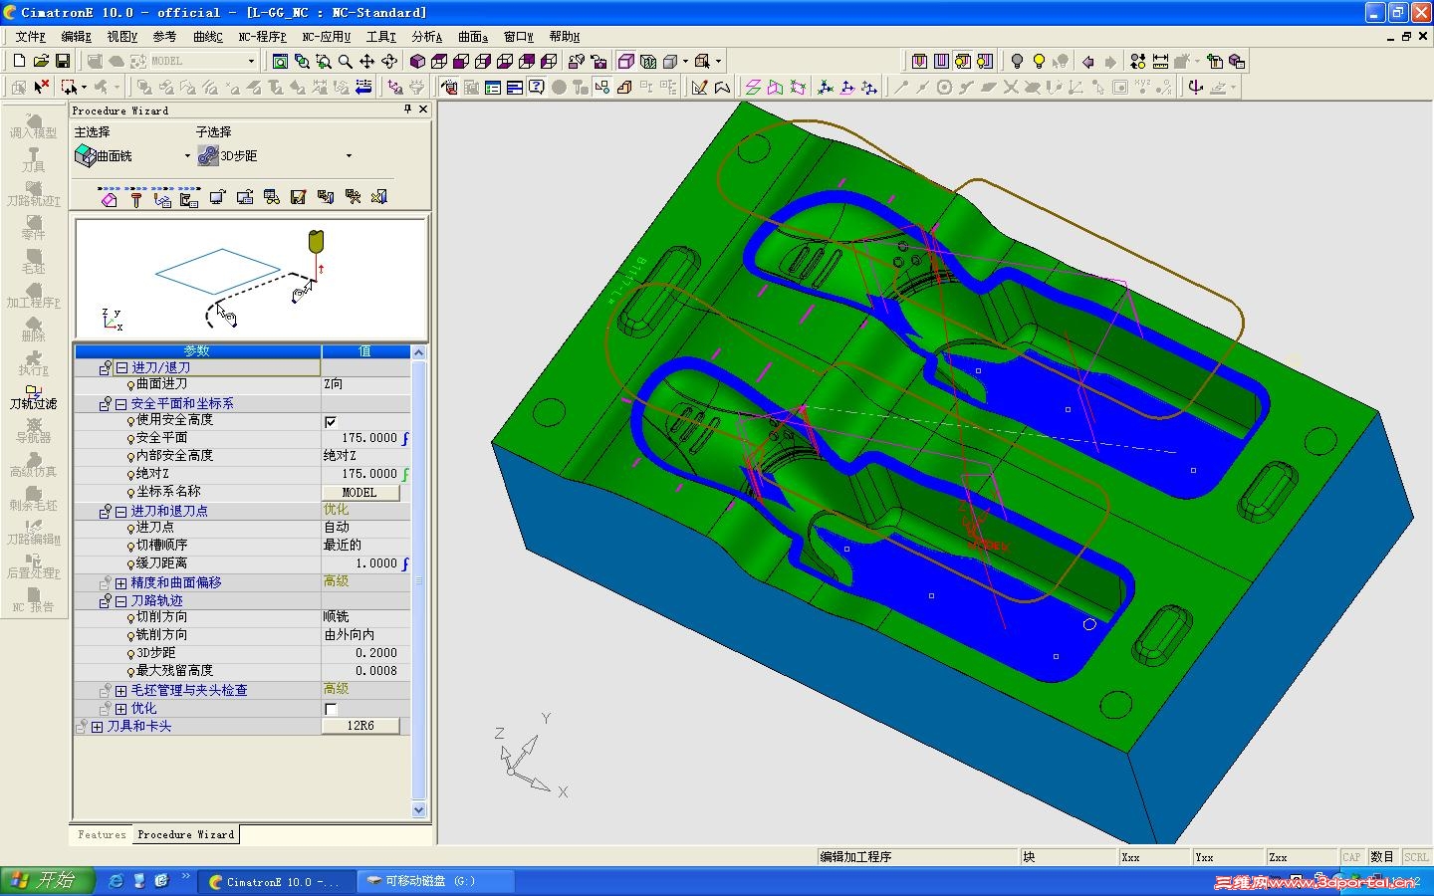Open the MODEL dropdown in toolbar
1434x896 pixels.
tap(251, 62)
